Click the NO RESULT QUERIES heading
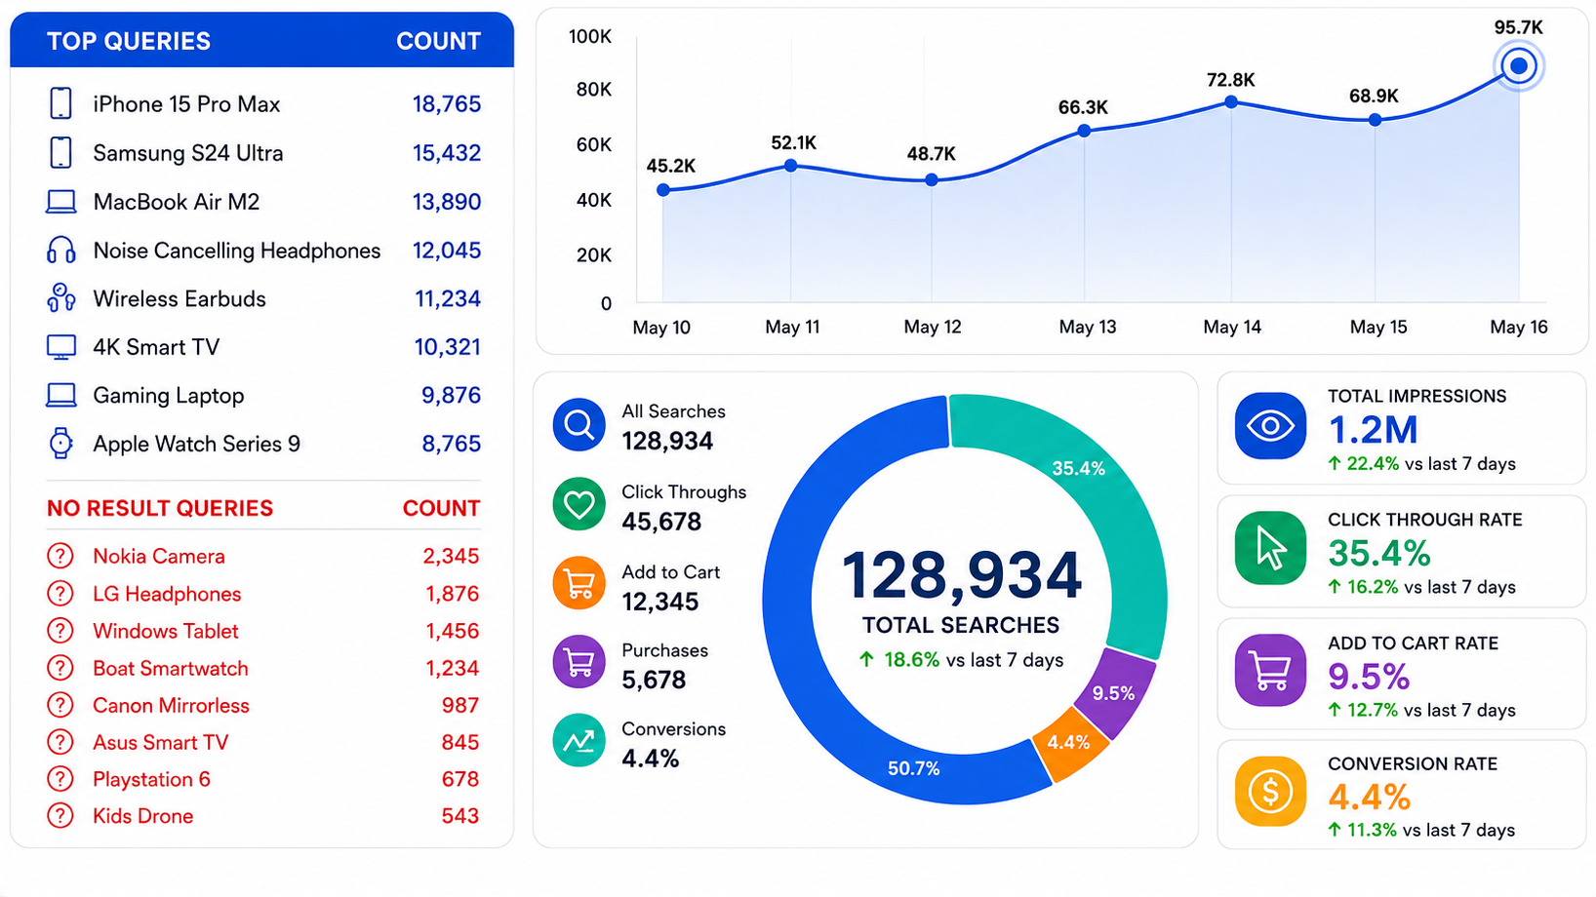This screenshot has height=897, width=1596. [160, 508]
